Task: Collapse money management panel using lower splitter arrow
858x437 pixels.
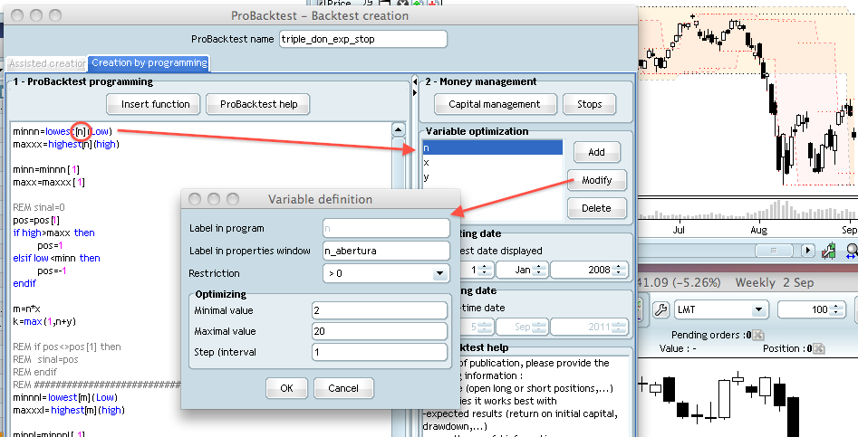Action: (x=414, y=93)
